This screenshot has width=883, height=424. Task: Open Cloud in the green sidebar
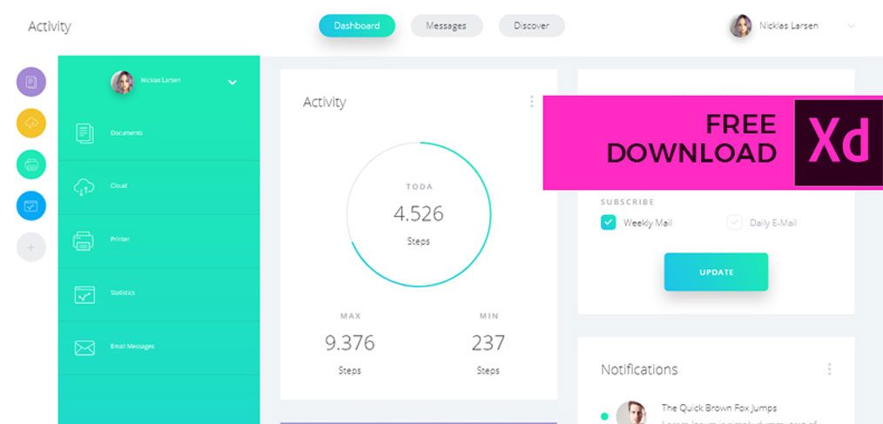(158, 187)
